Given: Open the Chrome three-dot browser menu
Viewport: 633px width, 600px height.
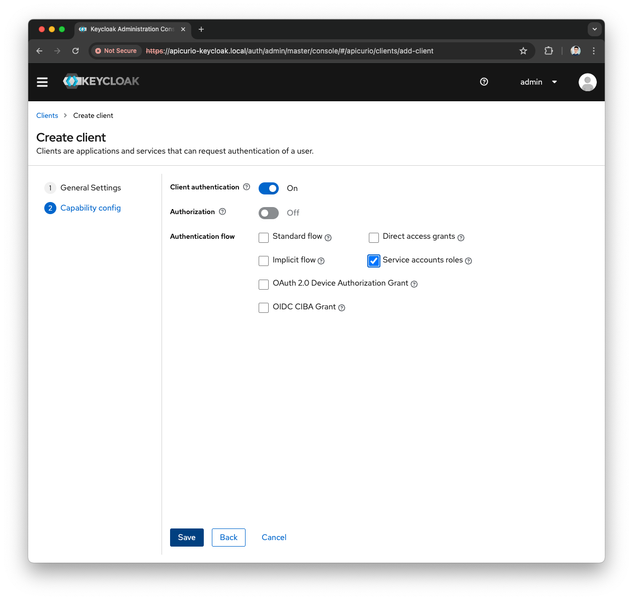Looking at the screenshot, I should tap(594, 51).
